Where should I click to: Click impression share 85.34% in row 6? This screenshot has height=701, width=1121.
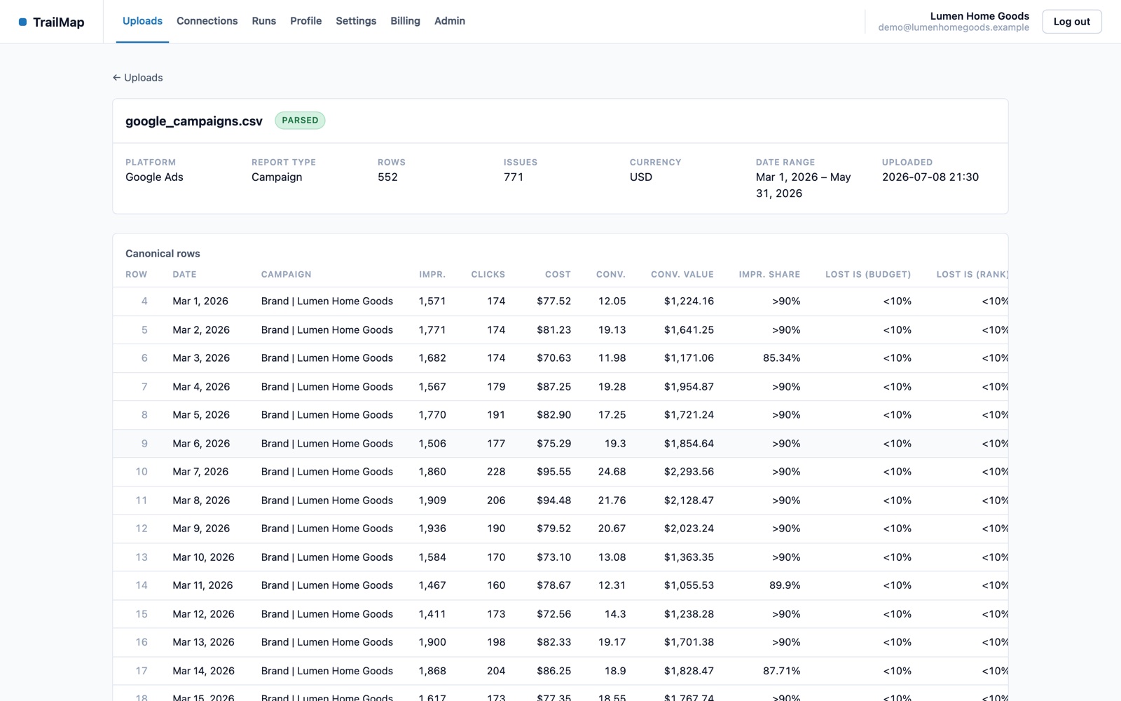pos(782,358)
